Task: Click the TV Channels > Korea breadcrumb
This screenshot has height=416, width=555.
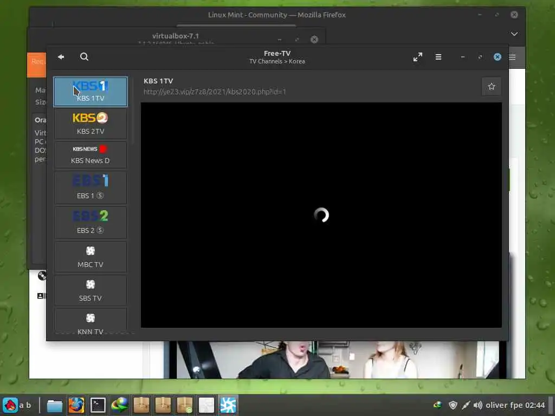Action: click(x=277, y=61)
